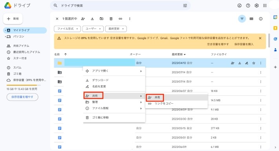The height and width of the screenshot is (151, 279).
Task: Click the 新規 button
Action: (13, 19)
